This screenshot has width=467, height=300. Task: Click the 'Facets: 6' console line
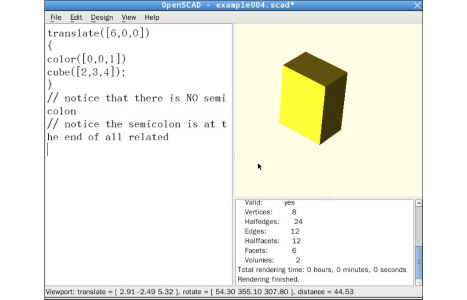click(270, 250)
